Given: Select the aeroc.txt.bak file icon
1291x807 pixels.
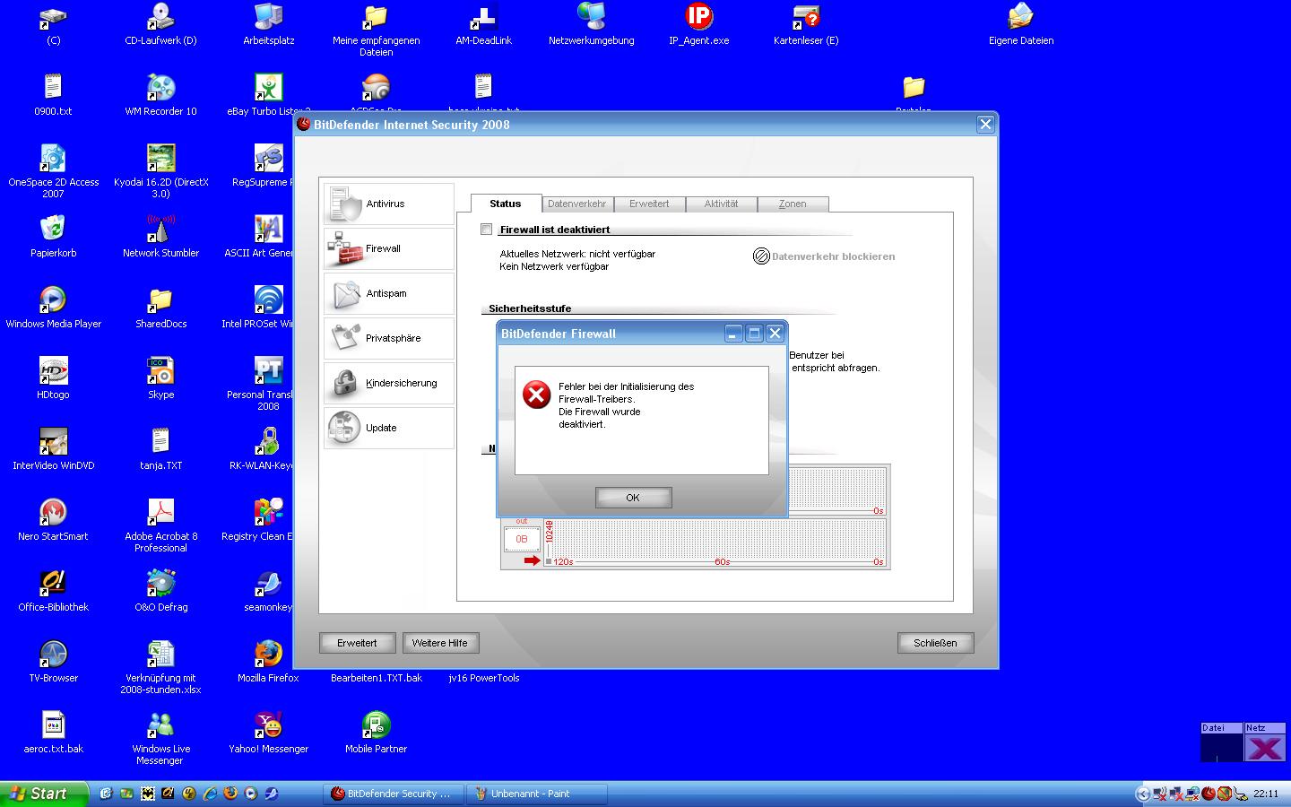Looking at the screenshot, I should 53,733.
